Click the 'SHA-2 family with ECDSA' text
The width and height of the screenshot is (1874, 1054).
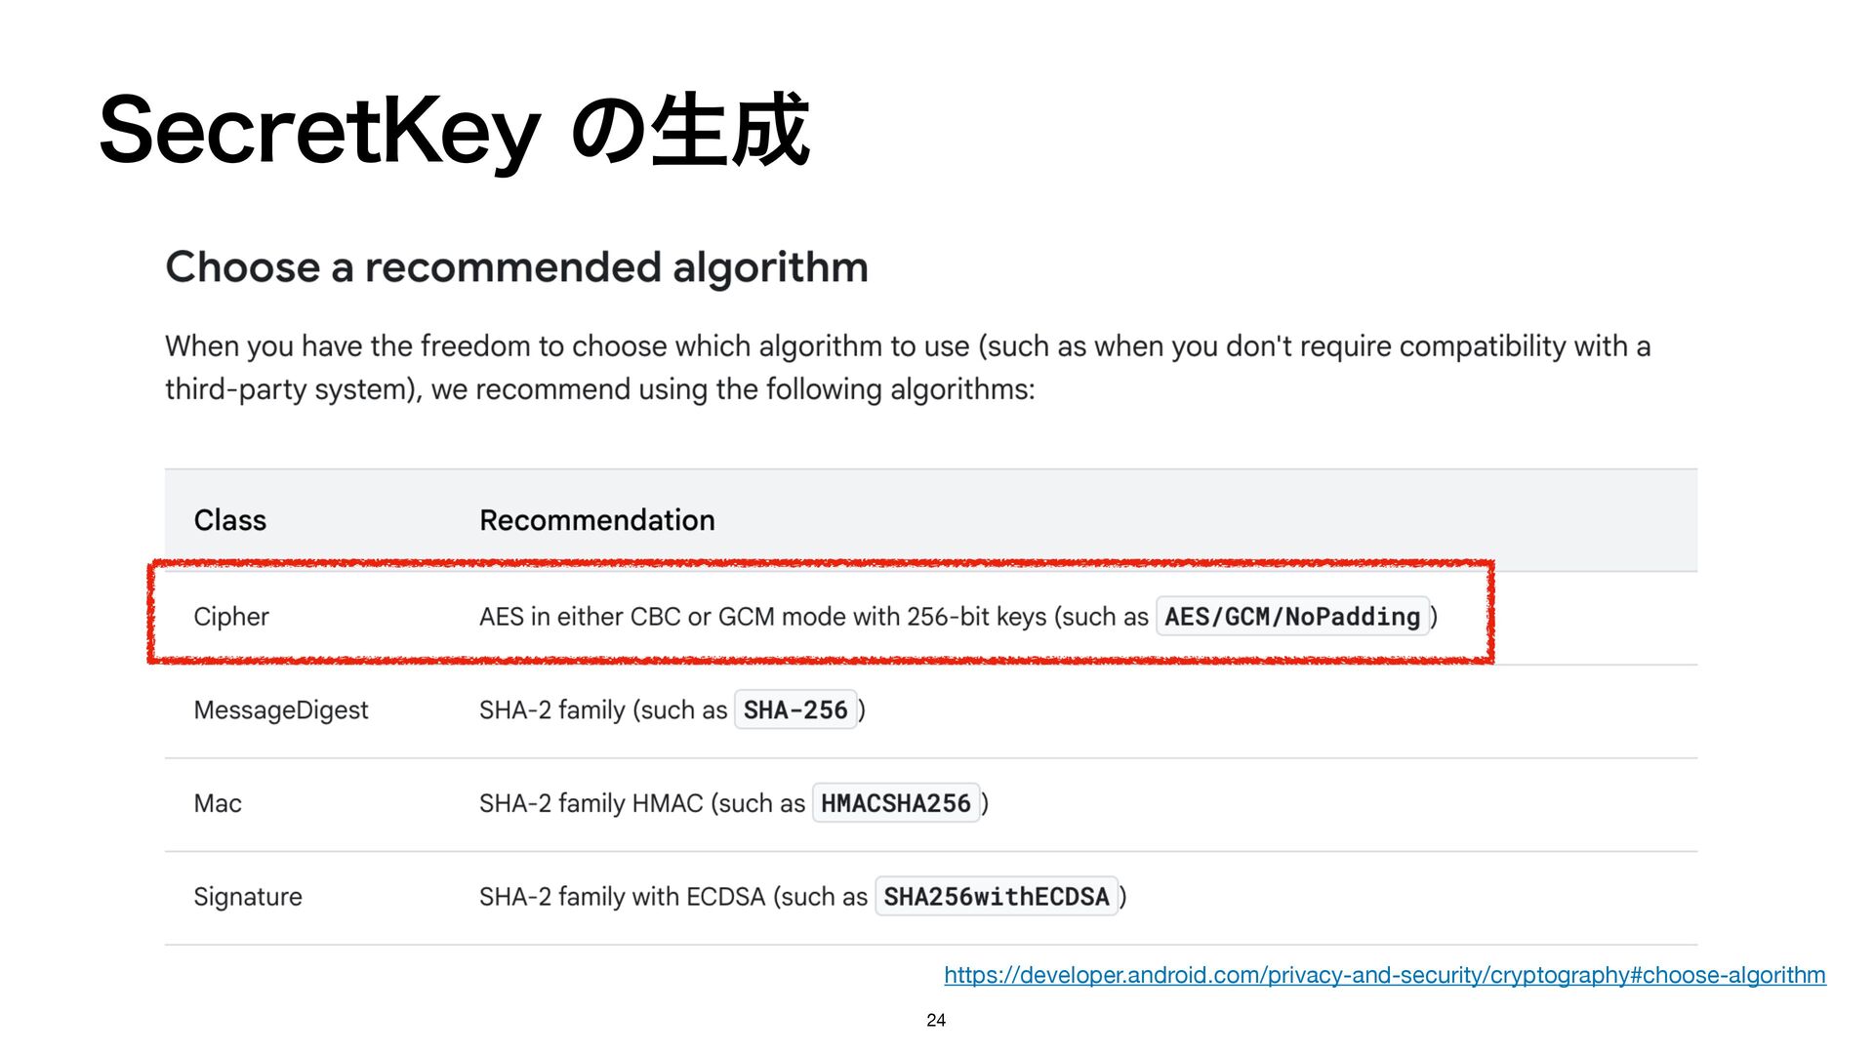[622, 897]
